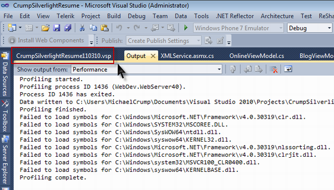Click the Undo arrow icon
Image resolution: width=334 pixels, height=190 pixels.
[119, 28]
